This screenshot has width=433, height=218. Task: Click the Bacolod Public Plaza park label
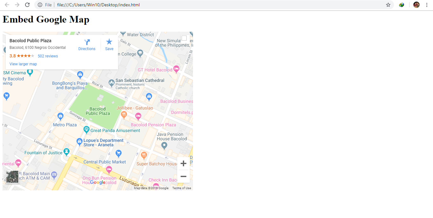(98, 111)
